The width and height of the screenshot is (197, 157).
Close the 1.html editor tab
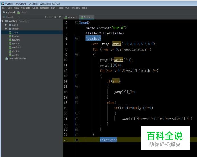coord(92,17)
